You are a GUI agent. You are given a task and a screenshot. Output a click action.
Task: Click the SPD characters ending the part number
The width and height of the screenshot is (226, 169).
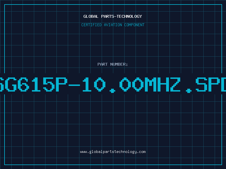tap(211, 84)
